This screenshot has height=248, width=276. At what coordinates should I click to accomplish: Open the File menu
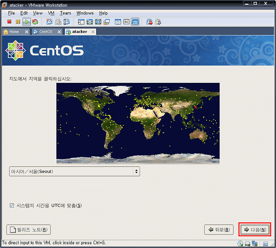coord(11,13)
